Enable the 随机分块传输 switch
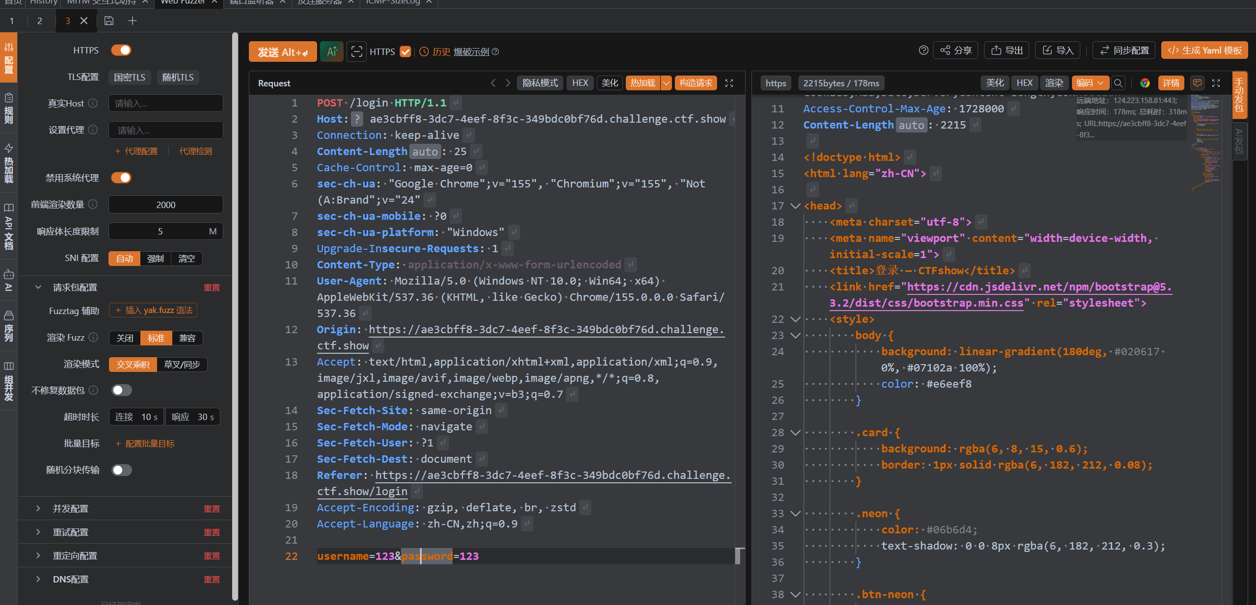This screenshot has height=605, width=1256. pyautogui.click(x=121, y=470)
